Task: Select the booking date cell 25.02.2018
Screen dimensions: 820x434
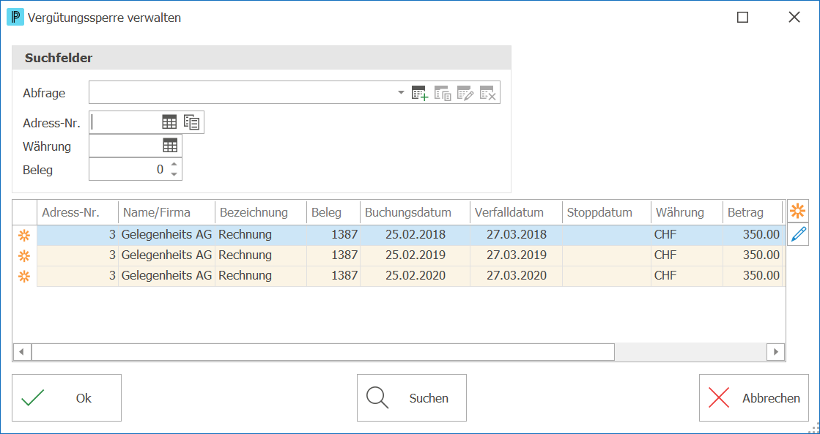Action: tap(415, 235)
